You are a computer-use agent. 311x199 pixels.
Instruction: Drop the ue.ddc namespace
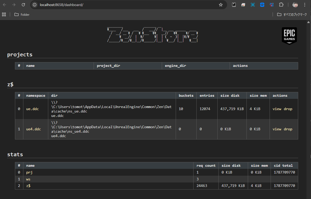[x=288, y=109]
